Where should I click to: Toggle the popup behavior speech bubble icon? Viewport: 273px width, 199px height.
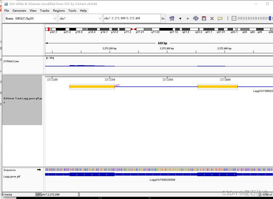220,18
